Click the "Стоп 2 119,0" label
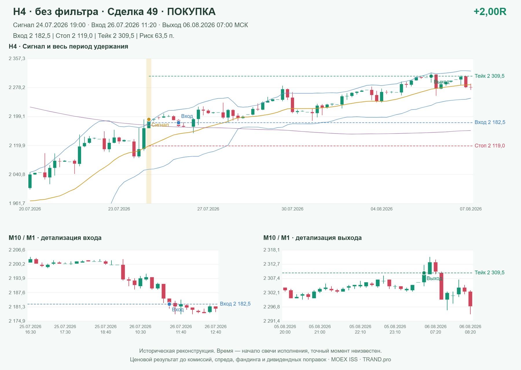The width and height of the screenshot is (521, 370). (489, 146)
